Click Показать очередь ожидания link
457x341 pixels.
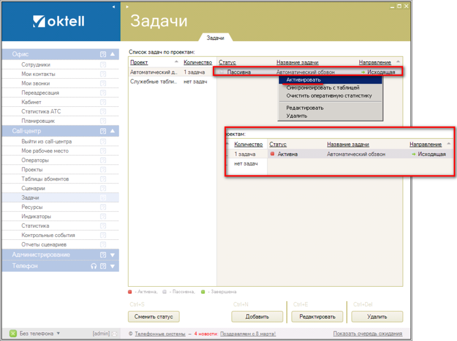point(368,334)
